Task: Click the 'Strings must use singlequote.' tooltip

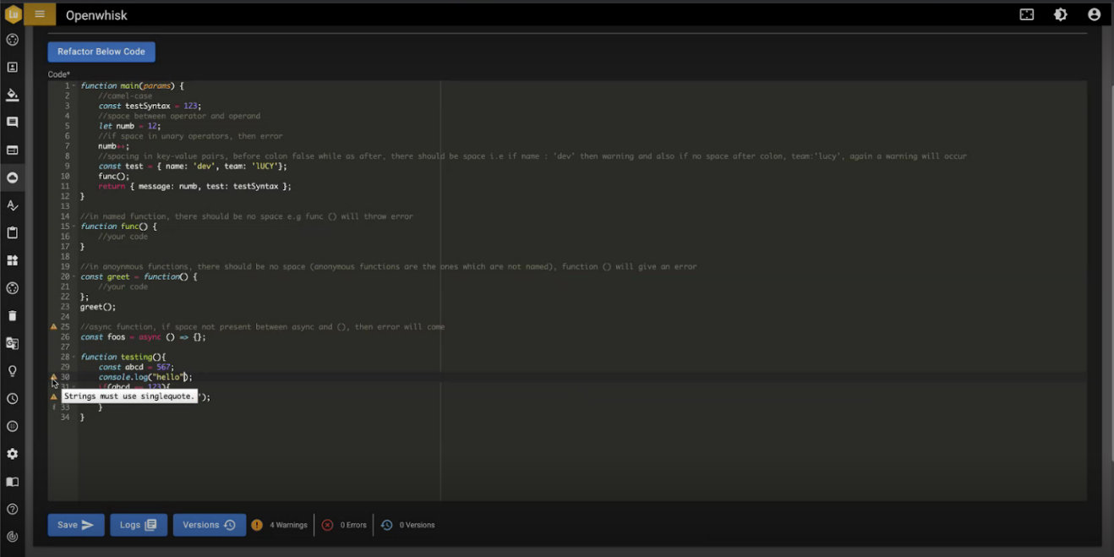Action: coord(129,396)
